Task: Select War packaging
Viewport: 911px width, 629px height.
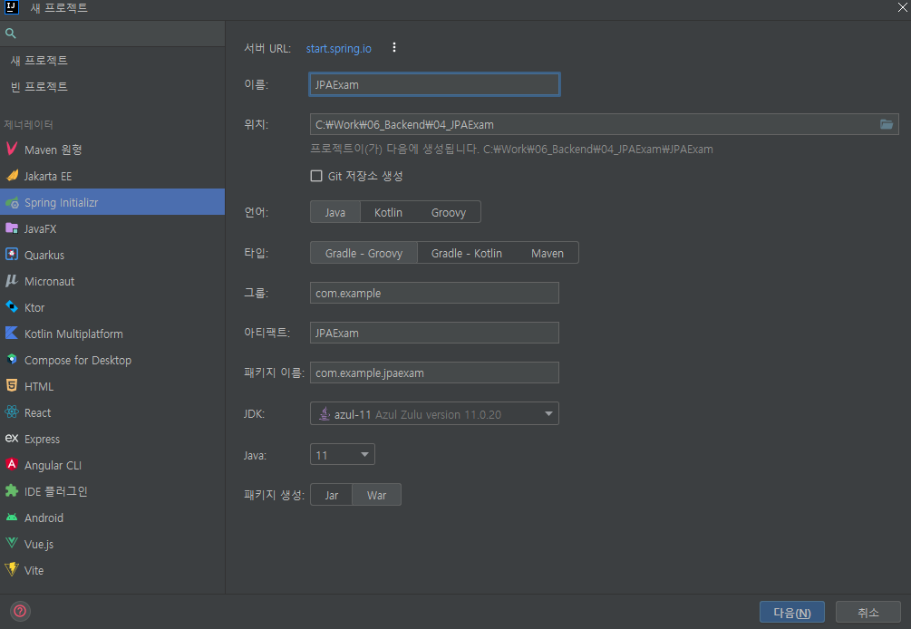Action: (376, 495)
